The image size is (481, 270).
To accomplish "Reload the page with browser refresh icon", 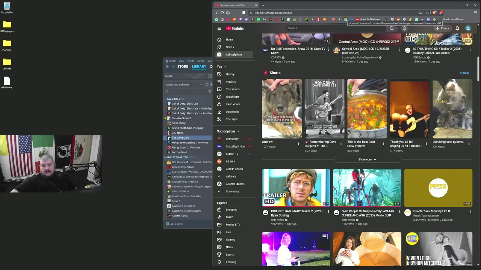I will point(222,13).
